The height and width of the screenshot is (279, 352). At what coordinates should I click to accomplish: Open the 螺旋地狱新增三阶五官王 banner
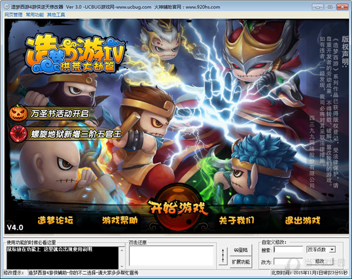point(76,134)
